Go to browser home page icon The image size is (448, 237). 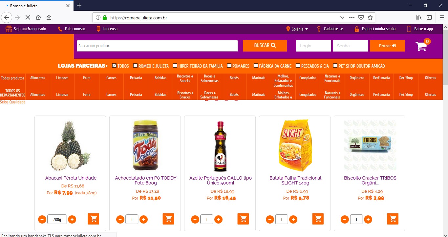tap(38, 17)
